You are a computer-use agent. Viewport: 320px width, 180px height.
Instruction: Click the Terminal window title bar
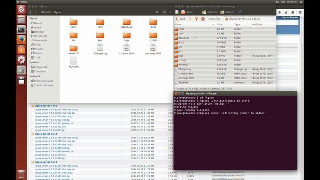tap(235, 93)
